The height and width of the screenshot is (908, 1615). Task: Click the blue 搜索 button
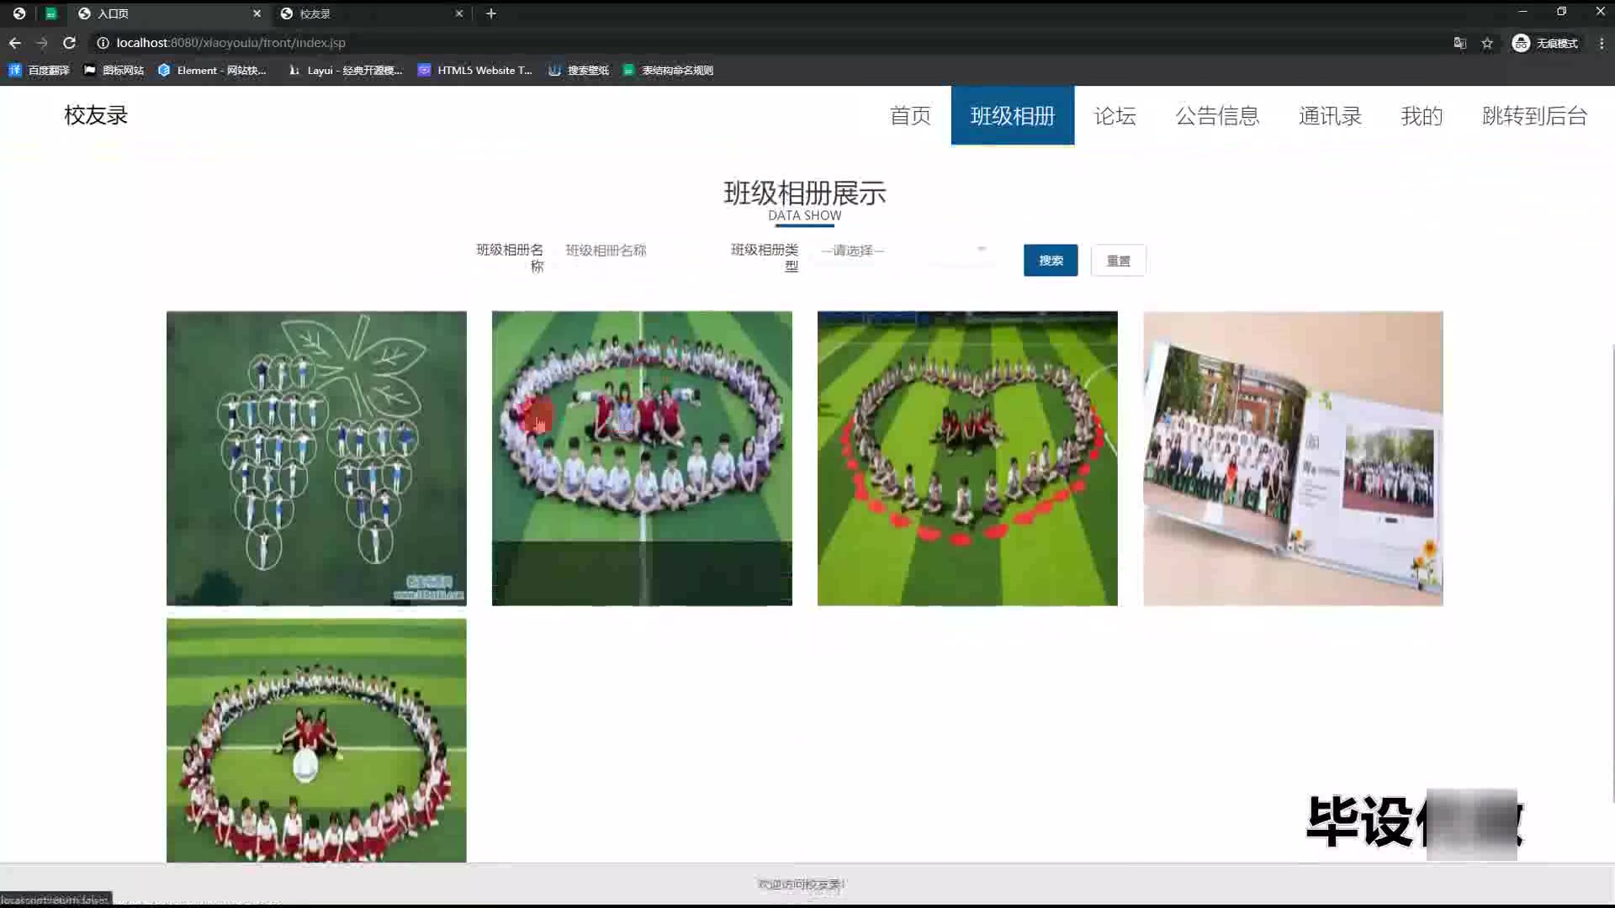click(x=1051, y=261)
